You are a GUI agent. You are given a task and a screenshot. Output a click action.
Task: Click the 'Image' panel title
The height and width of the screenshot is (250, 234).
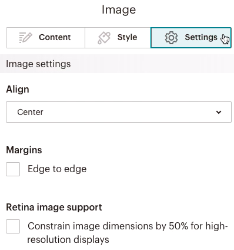coord(119,9)
